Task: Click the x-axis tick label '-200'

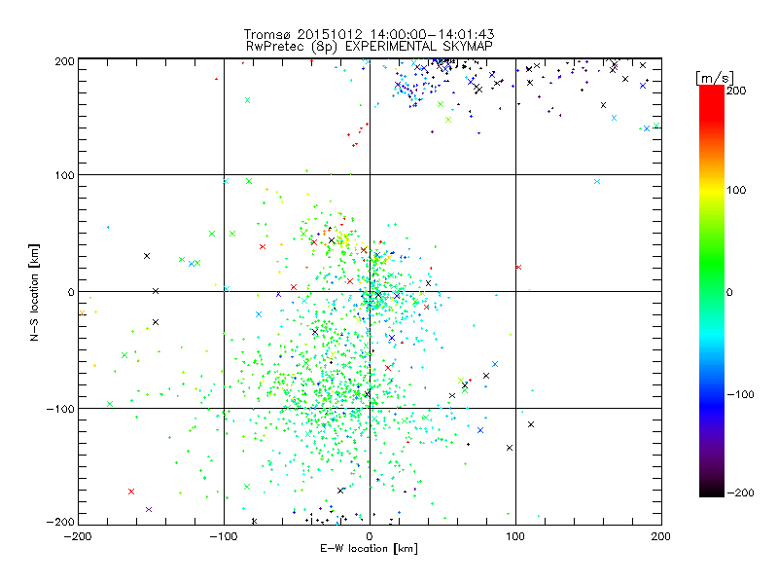Action: click(x=78, y=536)
